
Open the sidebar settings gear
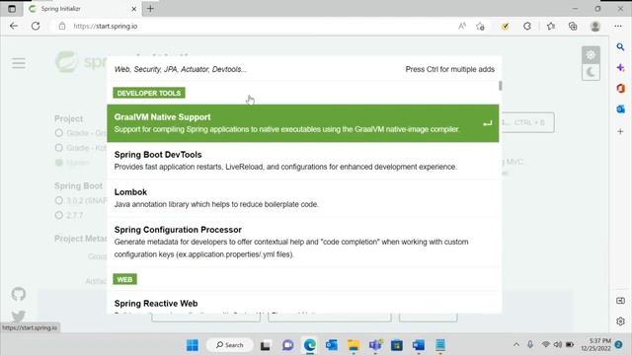pos(620,321)
